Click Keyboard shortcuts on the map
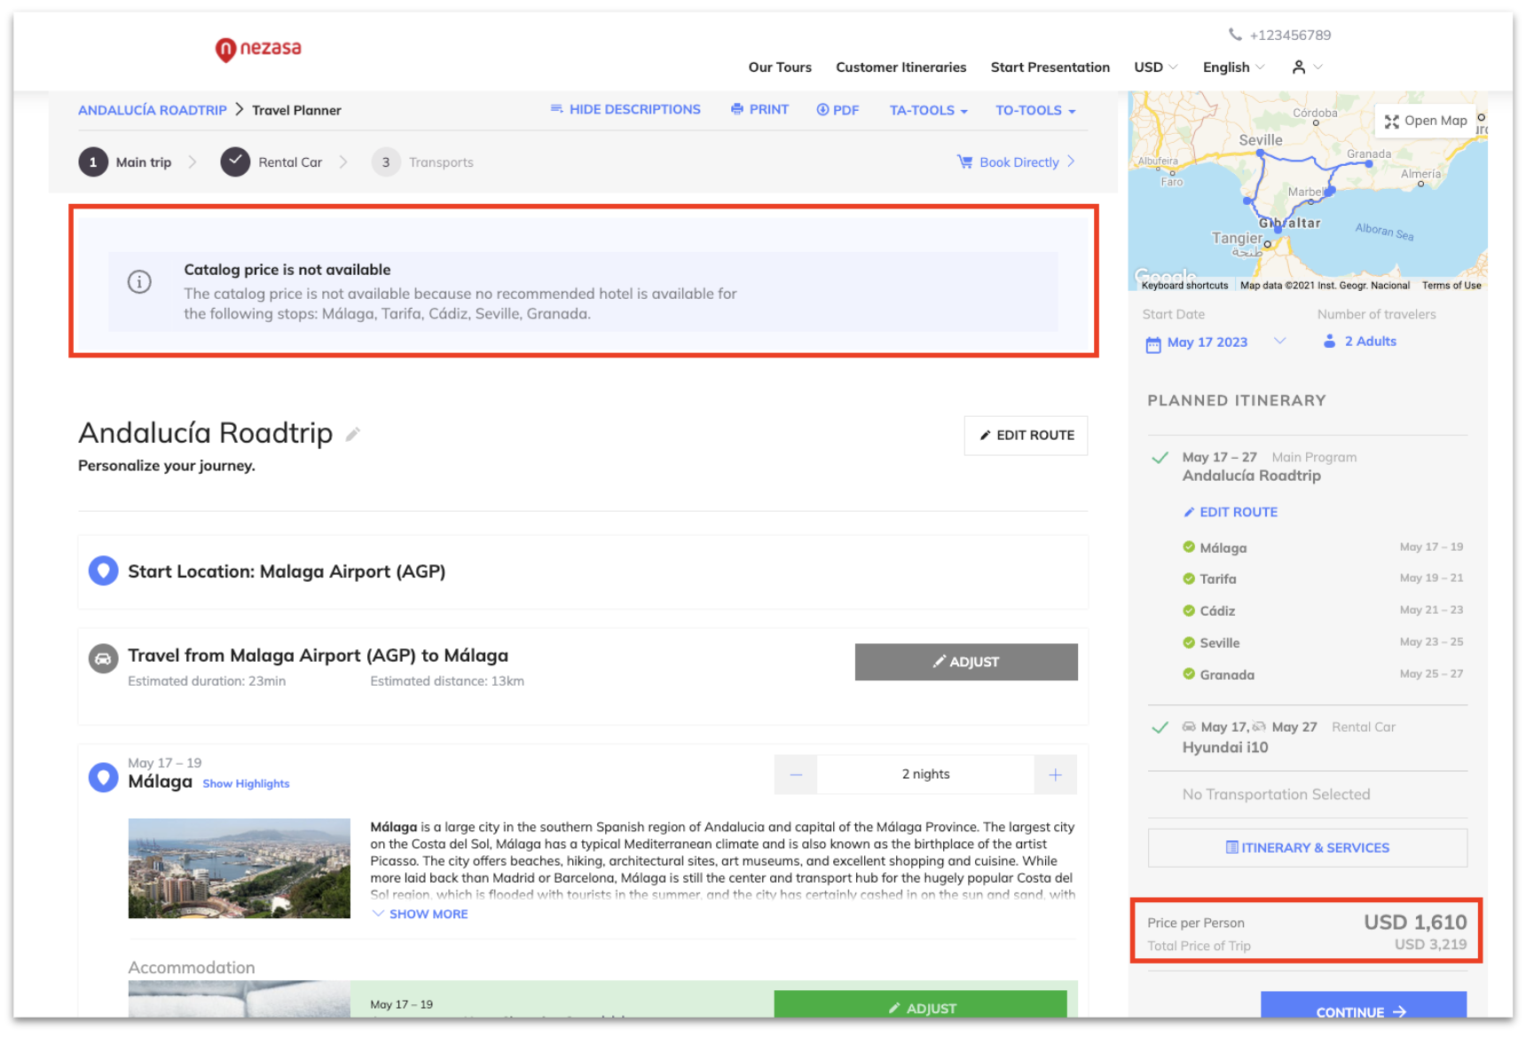 1184,286
